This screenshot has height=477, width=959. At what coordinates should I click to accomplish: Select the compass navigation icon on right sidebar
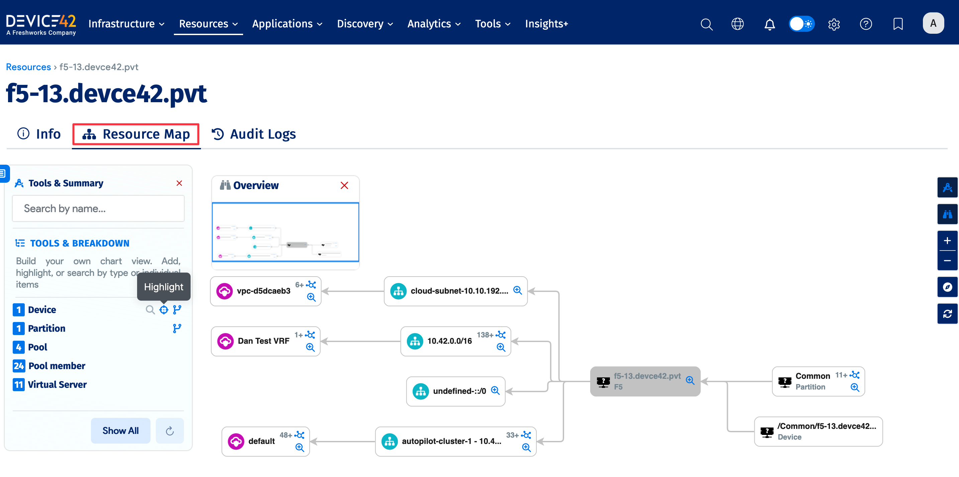pos(947,287)
